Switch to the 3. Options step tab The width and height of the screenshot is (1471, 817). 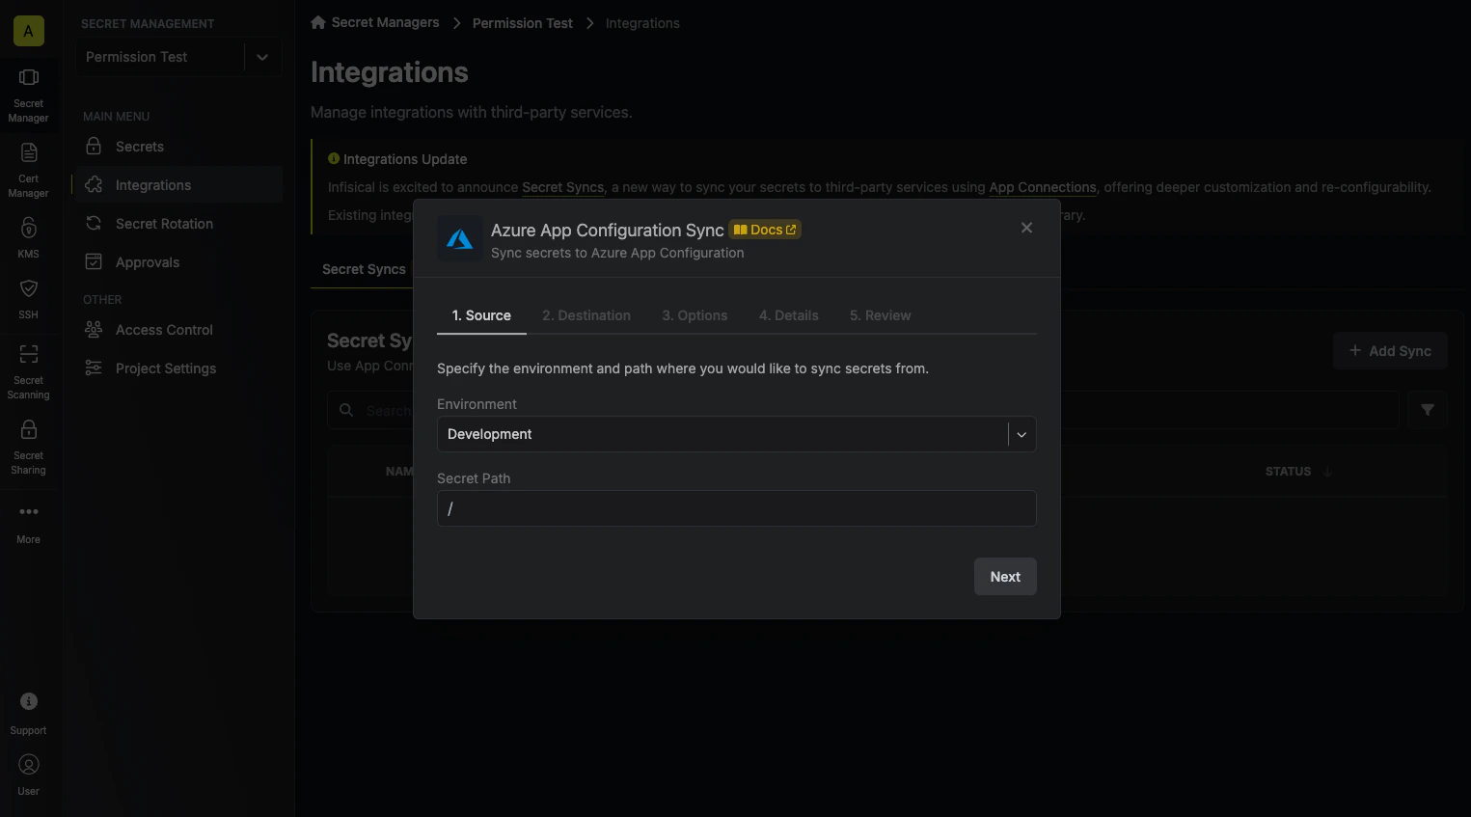coord(695,315)
